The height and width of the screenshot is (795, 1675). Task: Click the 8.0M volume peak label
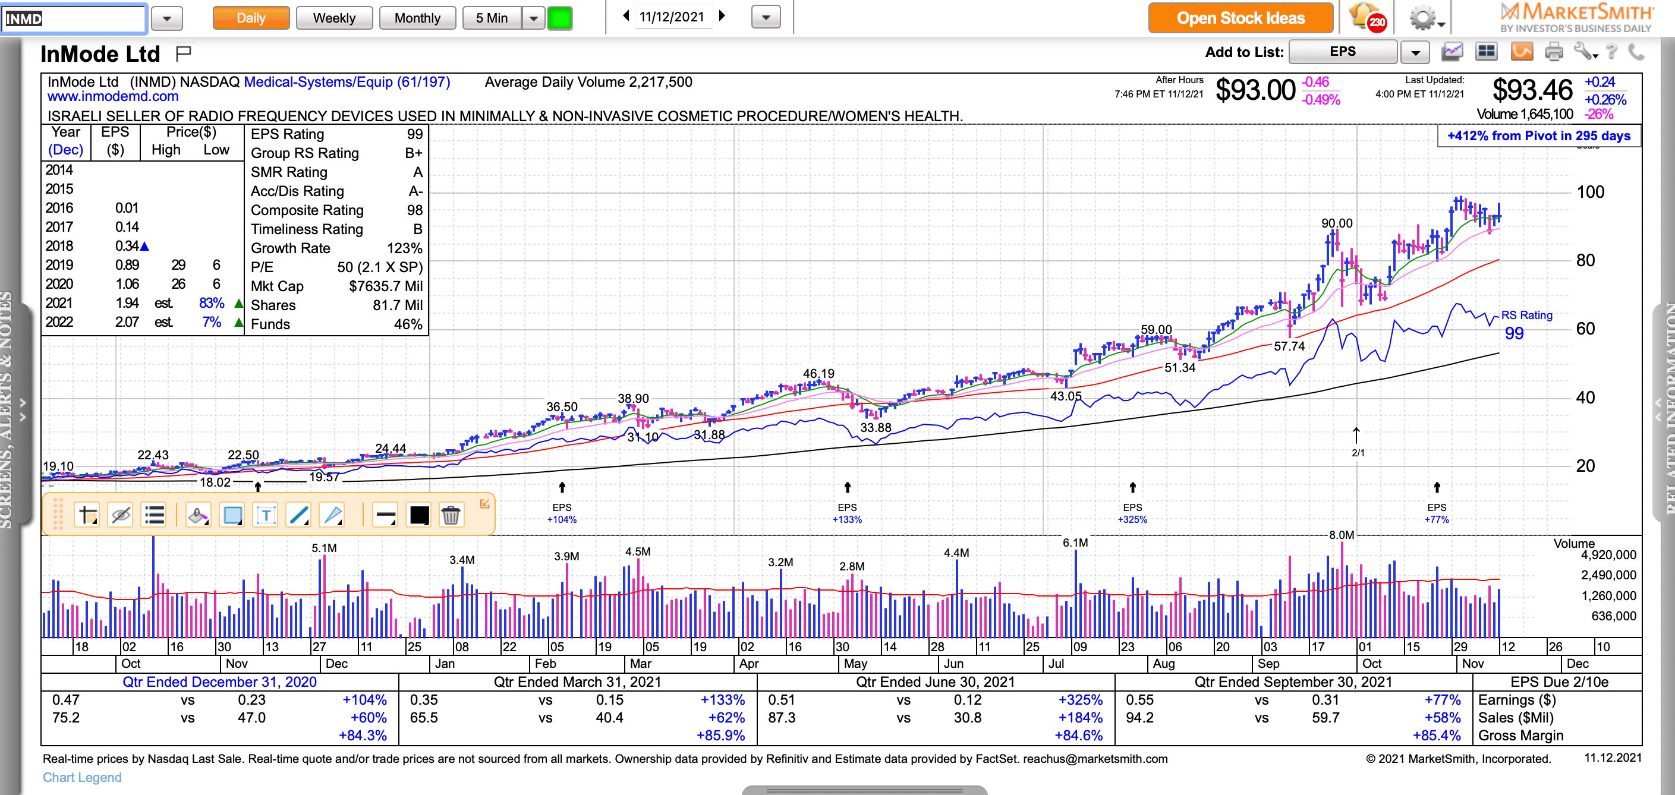pyautogui.click(x=1342, y=534)
